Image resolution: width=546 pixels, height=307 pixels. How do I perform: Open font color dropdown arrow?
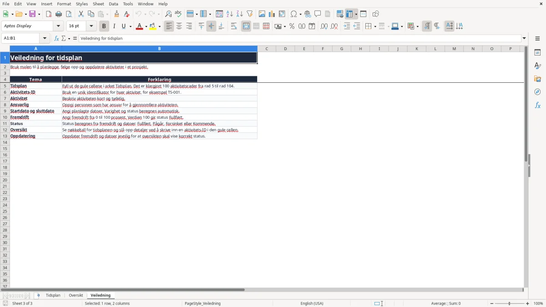[146, 26]
